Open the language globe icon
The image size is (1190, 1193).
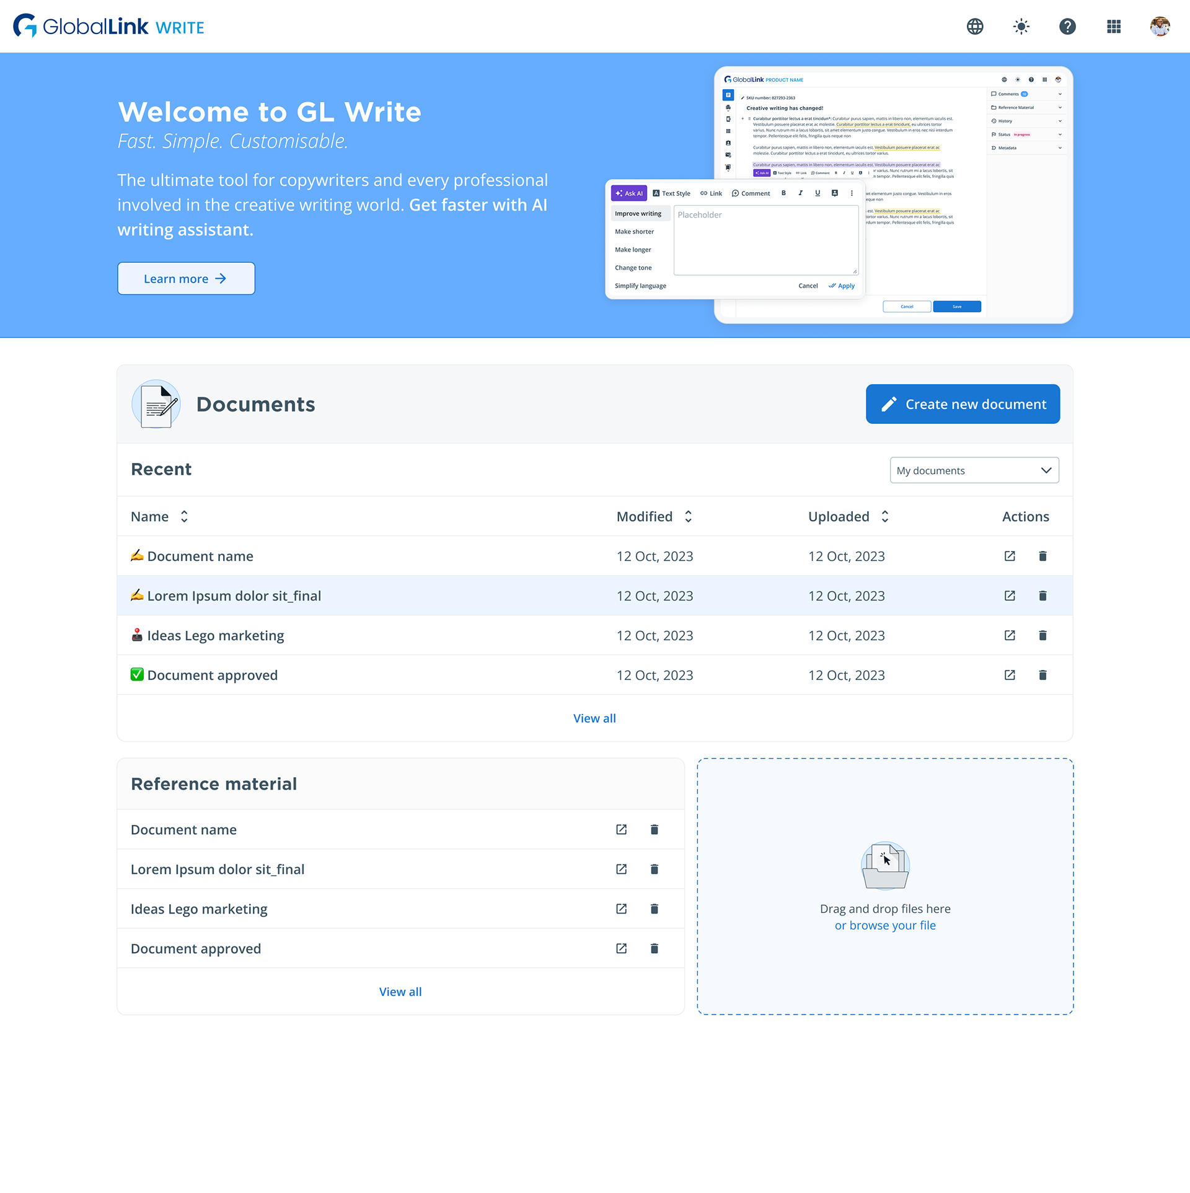pos(975,27)
